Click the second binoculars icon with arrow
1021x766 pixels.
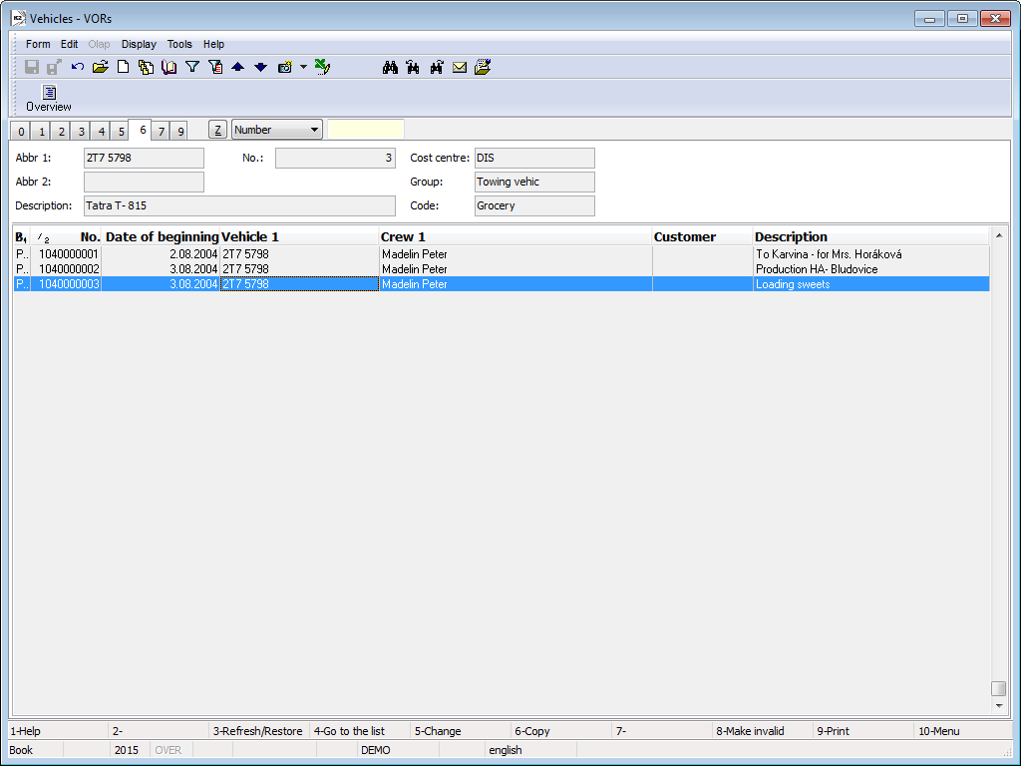pyautogui.click(x=413, y=67)
